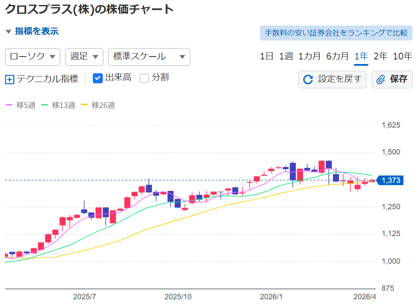Uncheck the 出来高 volume checkbox
The width and height of the screenshot is (418, 306).
coord(97,78)
